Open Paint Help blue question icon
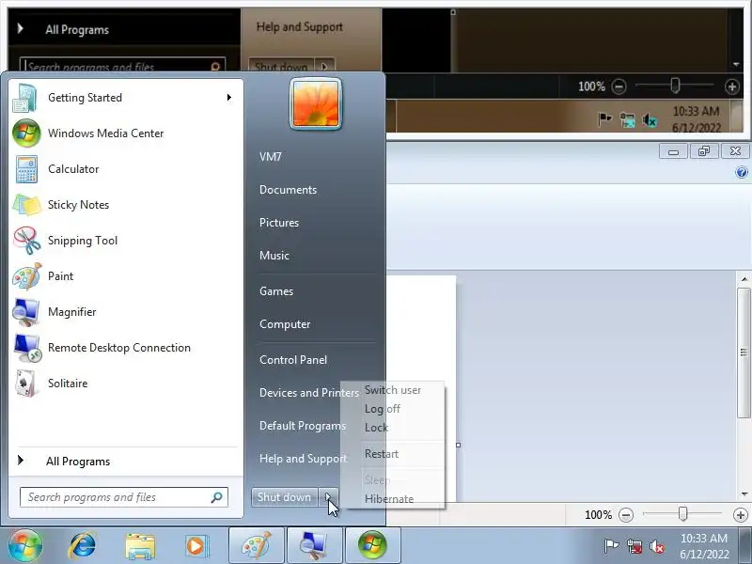 click(742, 172)
